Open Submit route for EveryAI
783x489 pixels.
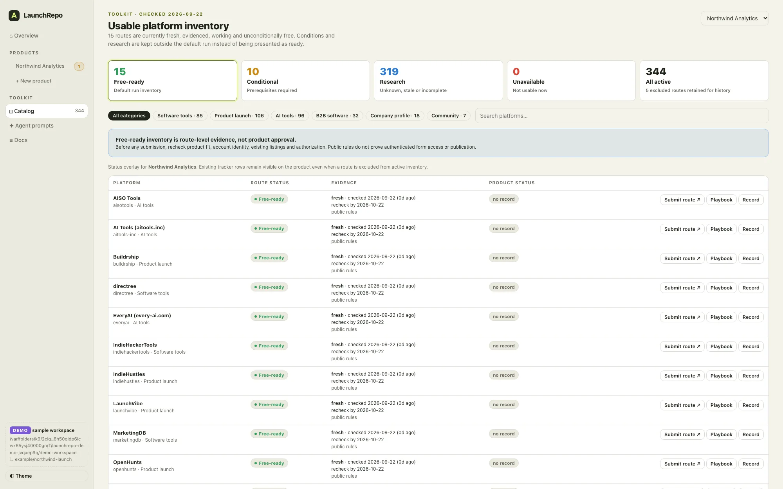[682, 317]
